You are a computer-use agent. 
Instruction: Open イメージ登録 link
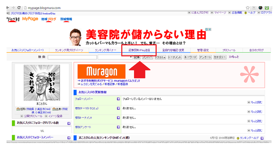55,116
